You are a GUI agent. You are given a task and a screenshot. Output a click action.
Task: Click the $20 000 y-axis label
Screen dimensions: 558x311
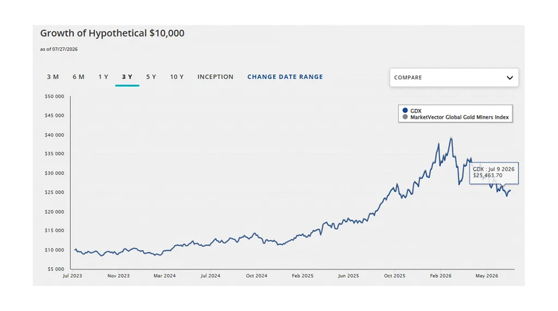tap(54, 212)
